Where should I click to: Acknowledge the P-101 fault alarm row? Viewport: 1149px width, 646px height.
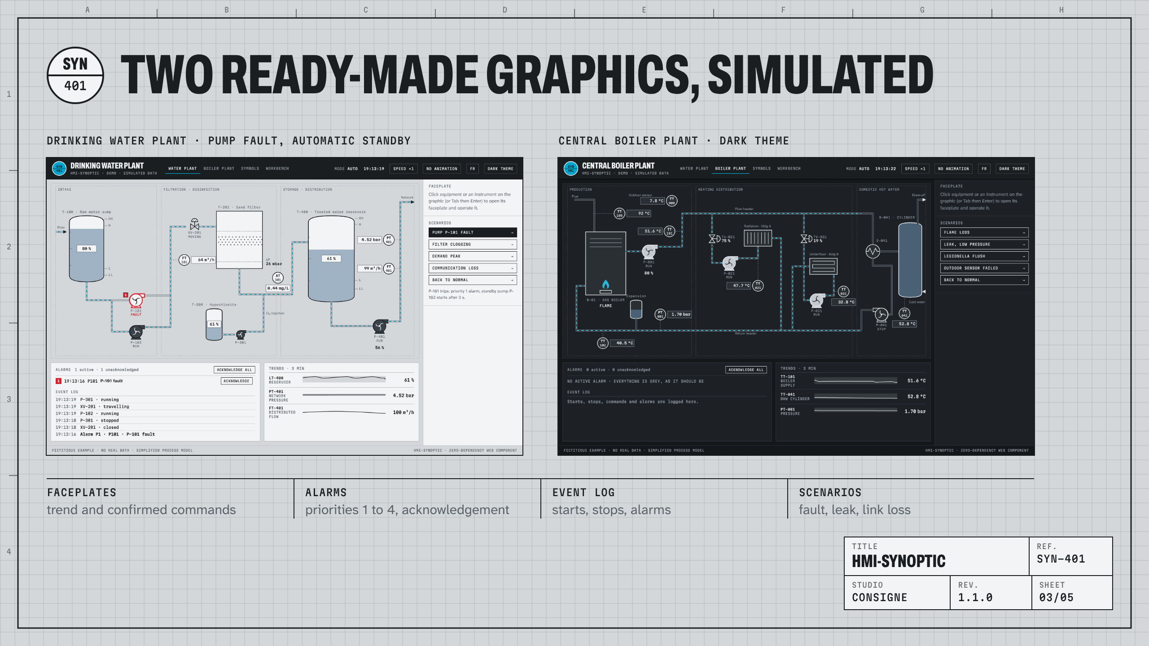click(237, 381)
